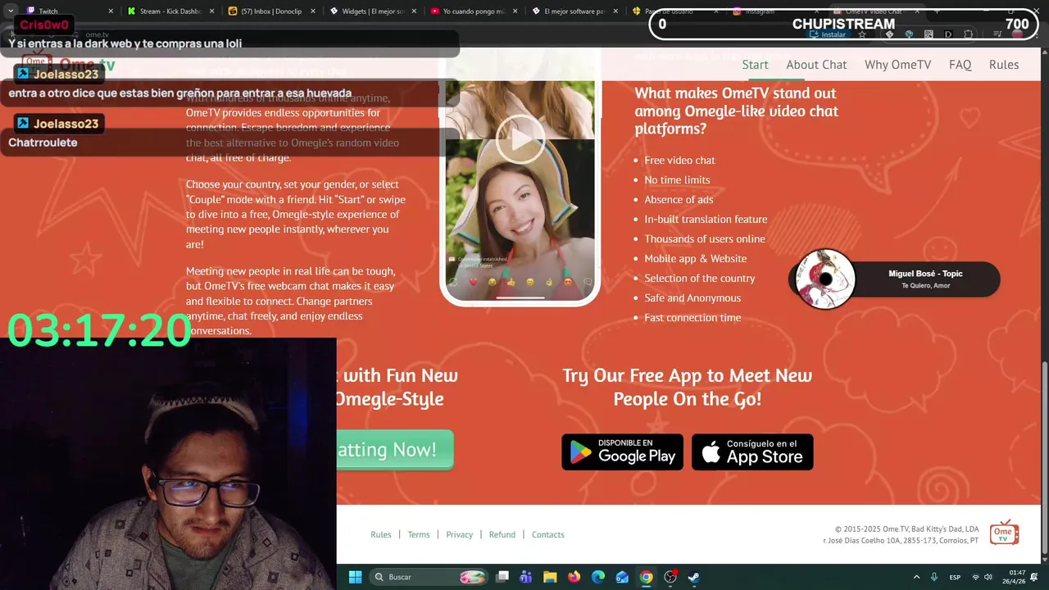Open the volume speaker tray icon

point(988,577)
